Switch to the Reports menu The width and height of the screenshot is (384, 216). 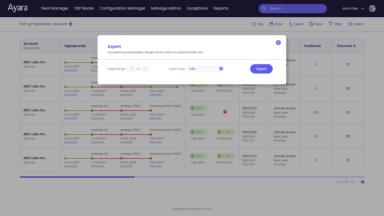(x=221, y=8)
